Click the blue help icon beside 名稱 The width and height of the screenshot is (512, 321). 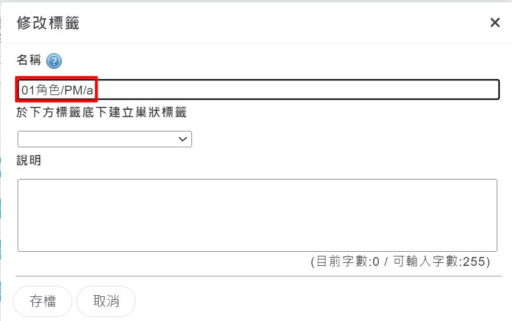(54, 61)
